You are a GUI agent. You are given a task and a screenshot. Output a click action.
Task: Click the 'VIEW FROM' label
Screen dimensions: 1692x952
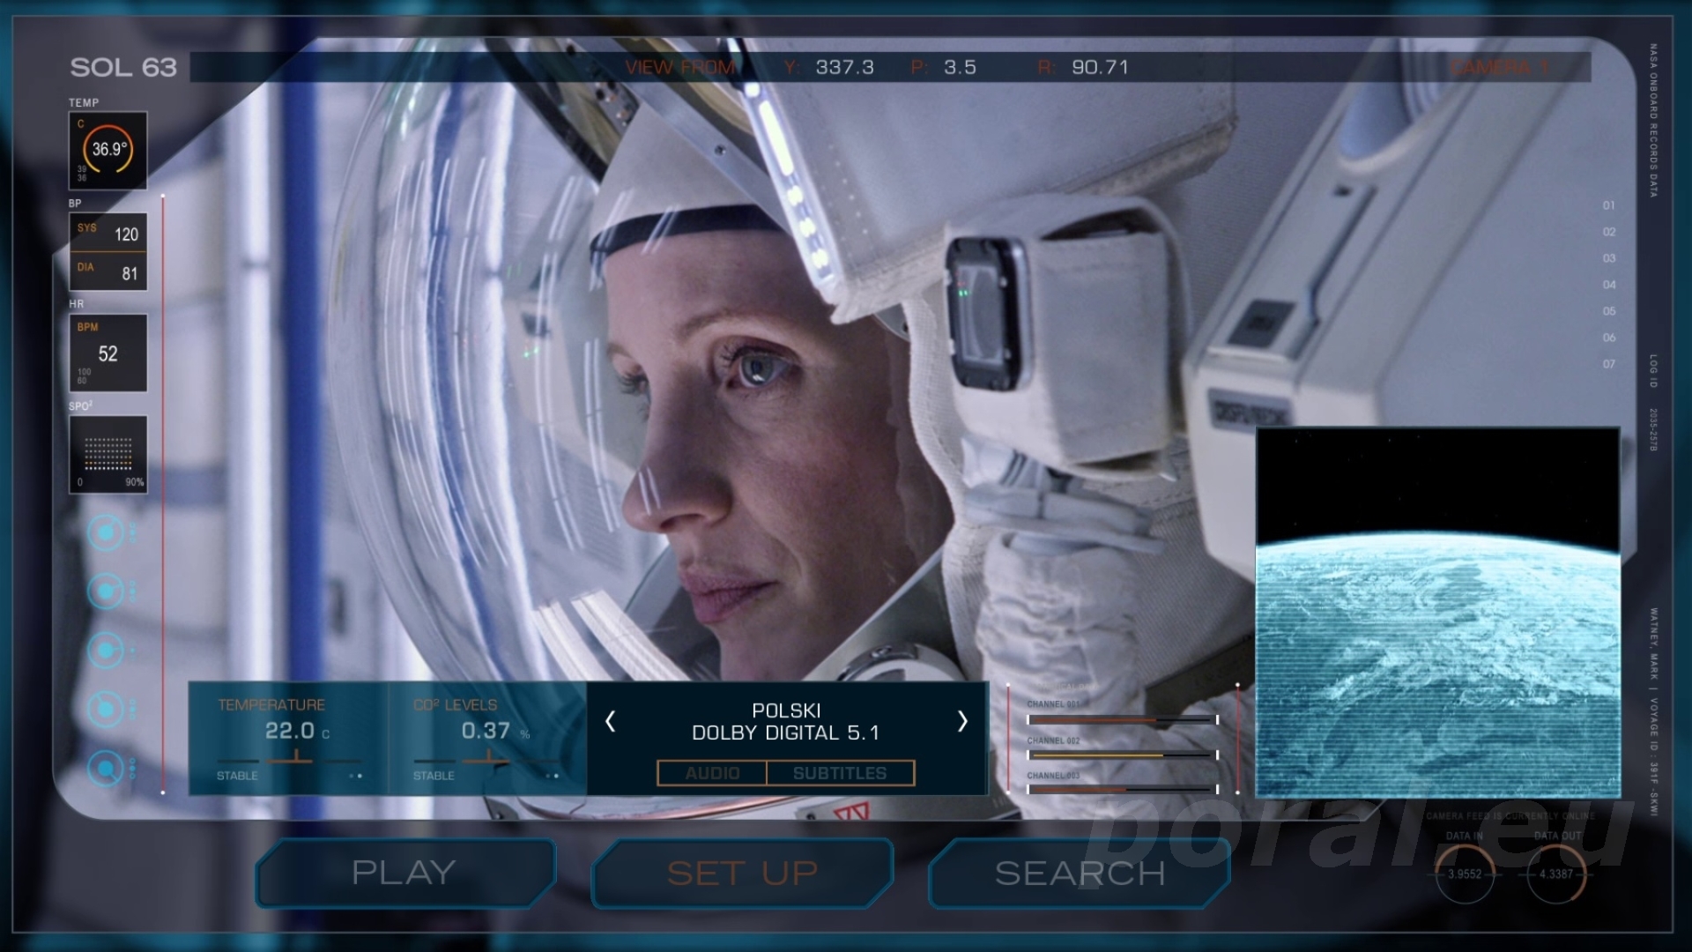pos(680,68)
